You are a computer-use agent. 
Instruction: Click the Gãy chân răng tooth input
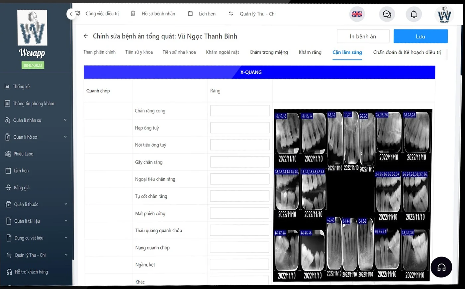(x=240, y=162)
